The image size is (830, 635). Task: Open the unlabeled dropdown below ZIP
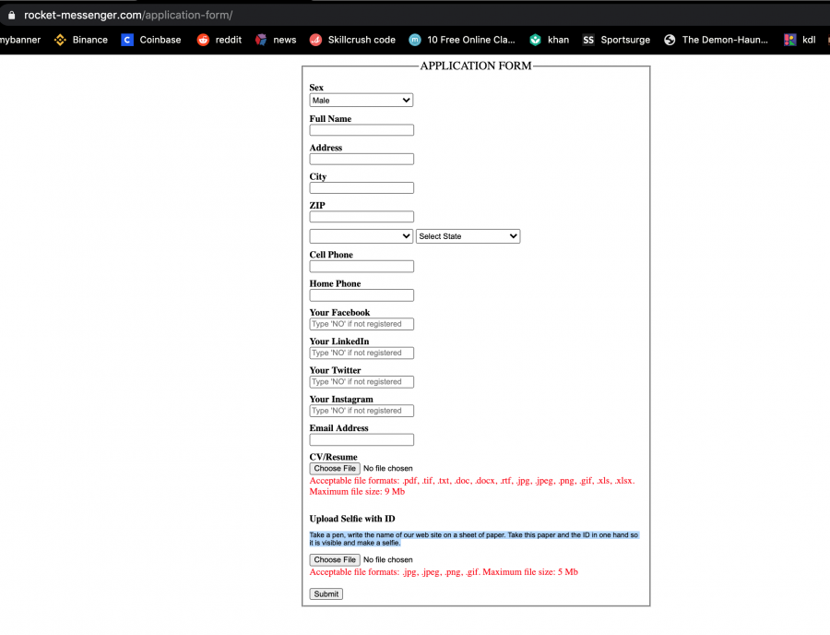(361, 236)
